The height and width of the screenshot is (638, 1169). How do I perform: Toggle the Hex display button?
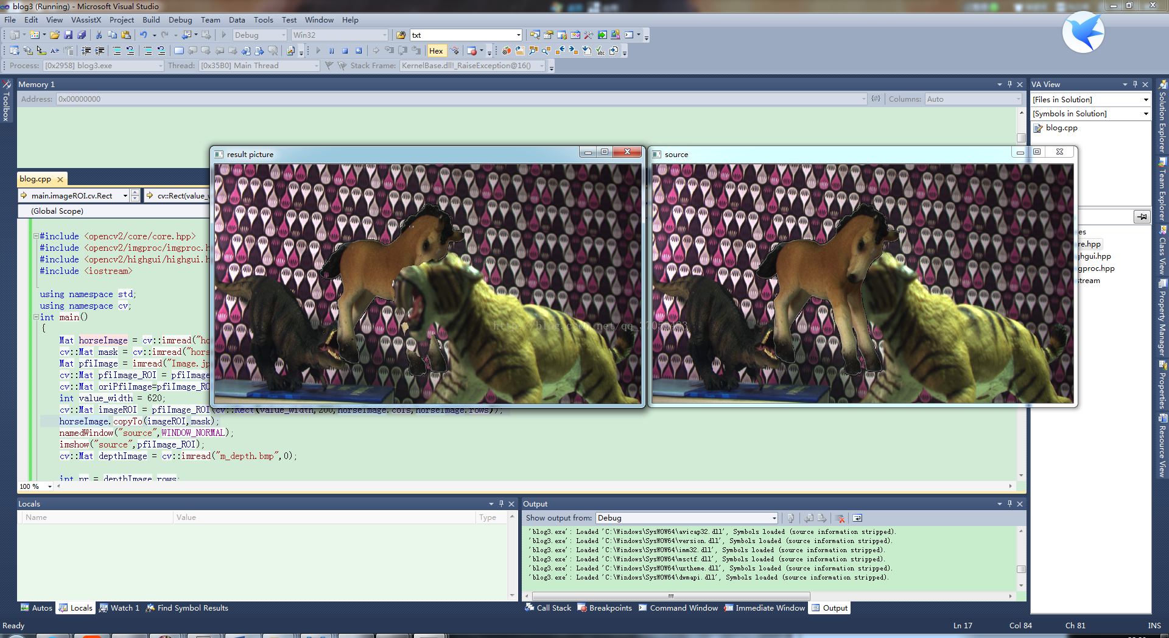(x=436, y=51)
